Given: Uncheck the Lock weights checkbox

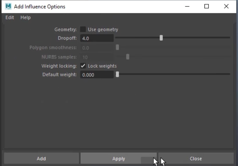Looking at the screenshot, I should tap(83, 66).
